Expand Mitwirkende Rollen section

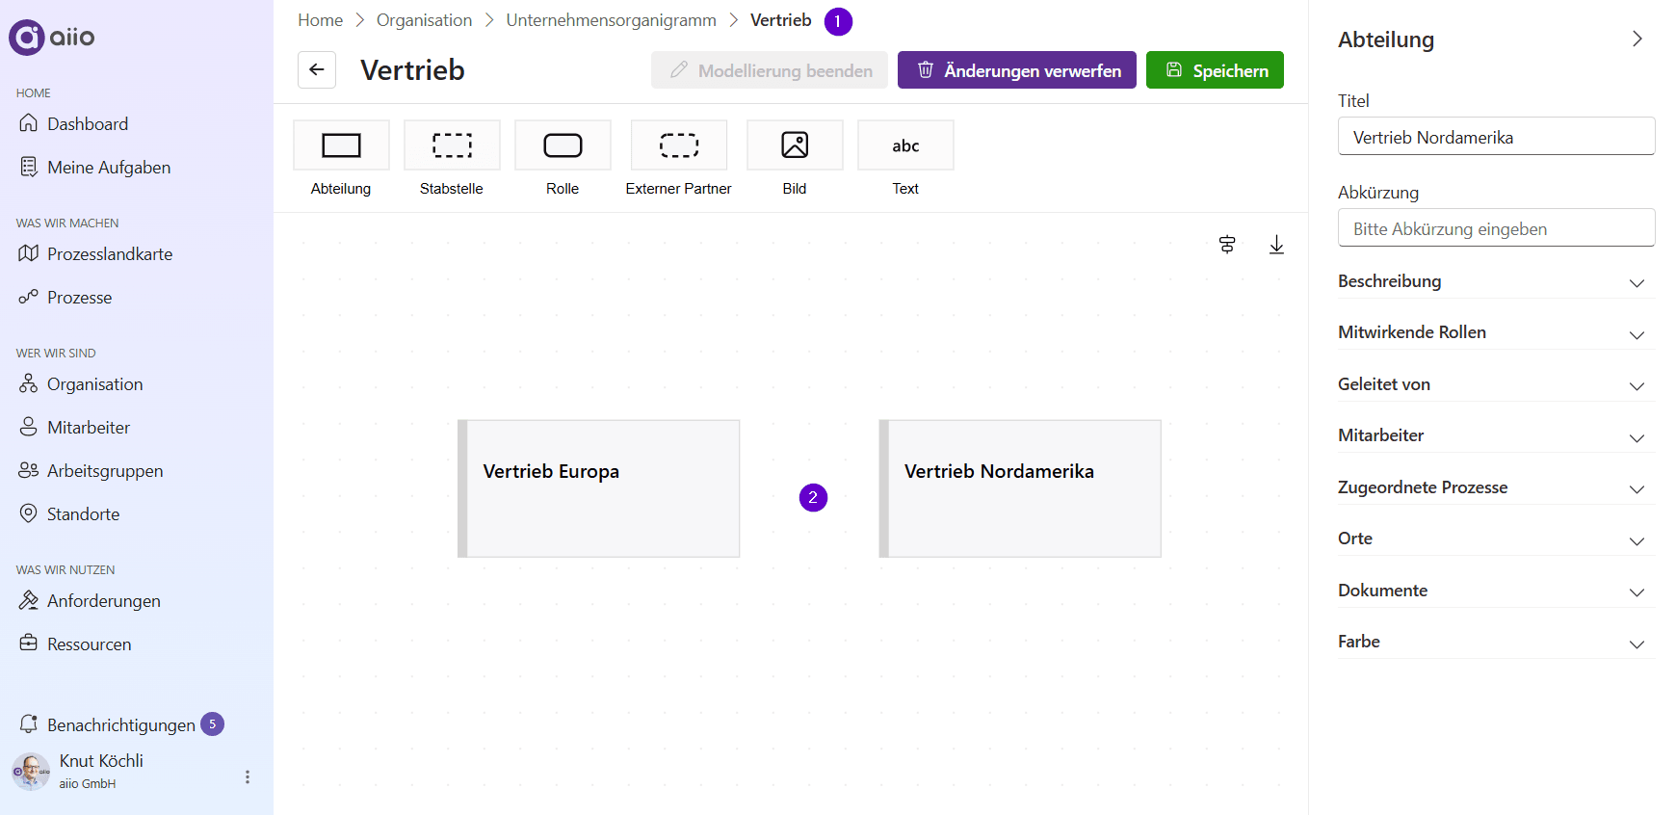pyautogui.click(x=1496, y=332)
